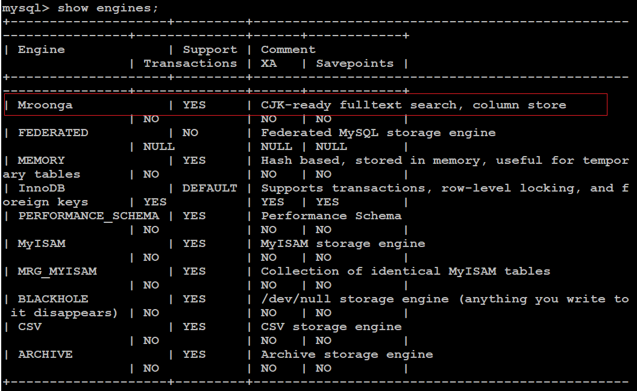
Task: Select comment starting 'Supports transactions, row-level locking'
Action: tap(444, 188)
